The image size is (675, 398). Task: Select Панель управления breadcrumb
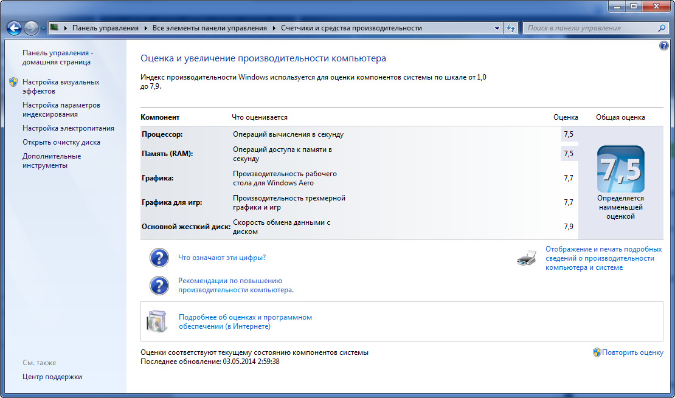pos(105,28)
